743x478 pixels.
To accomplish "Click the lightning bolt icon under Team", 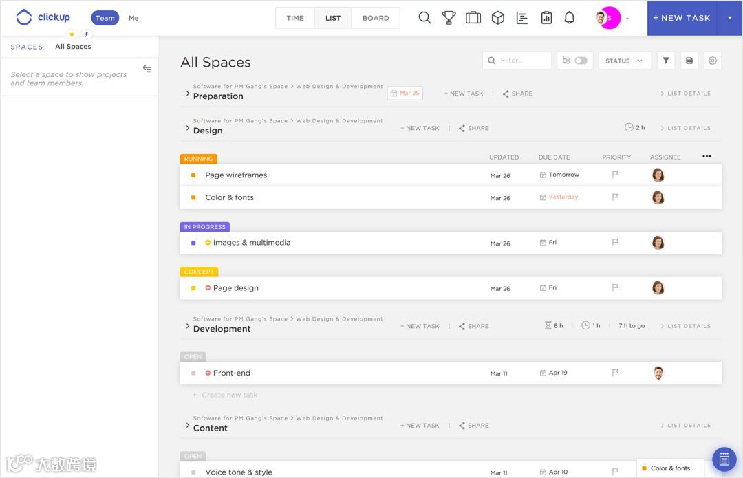I will click(x=86, y=34).
